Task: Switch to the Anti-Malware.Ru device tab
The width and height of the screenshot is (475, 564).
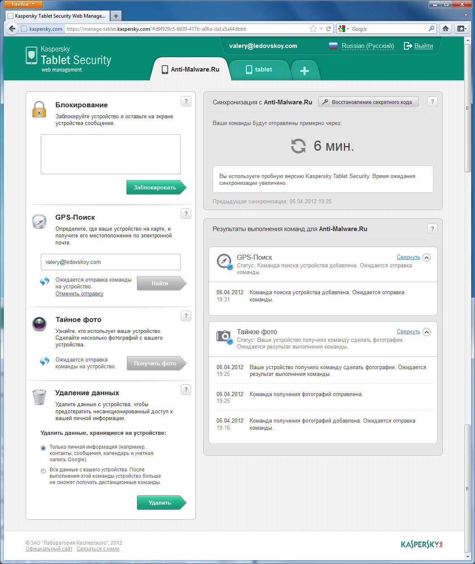Action: point(191,69)
